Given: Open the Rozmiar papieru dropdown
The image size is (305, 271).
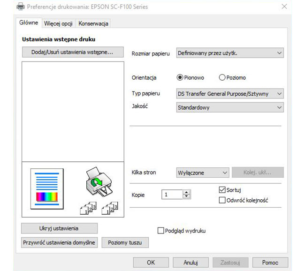Looking at the screenshot, I should (230, 53).
